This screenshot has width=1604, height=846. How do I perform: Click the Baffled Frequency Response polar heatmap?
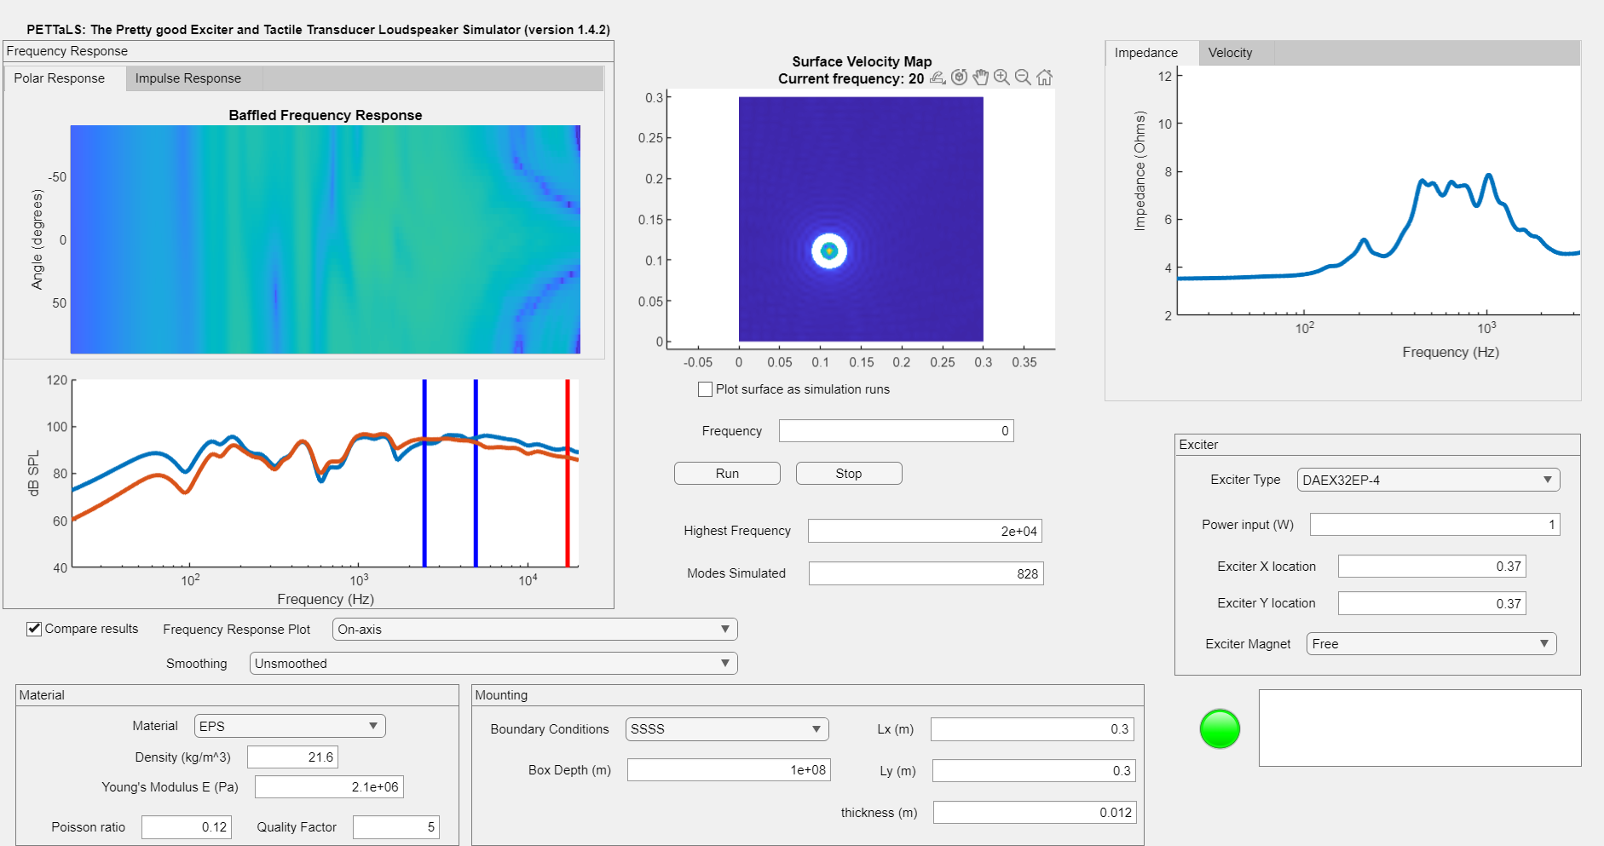click(325, 239)
